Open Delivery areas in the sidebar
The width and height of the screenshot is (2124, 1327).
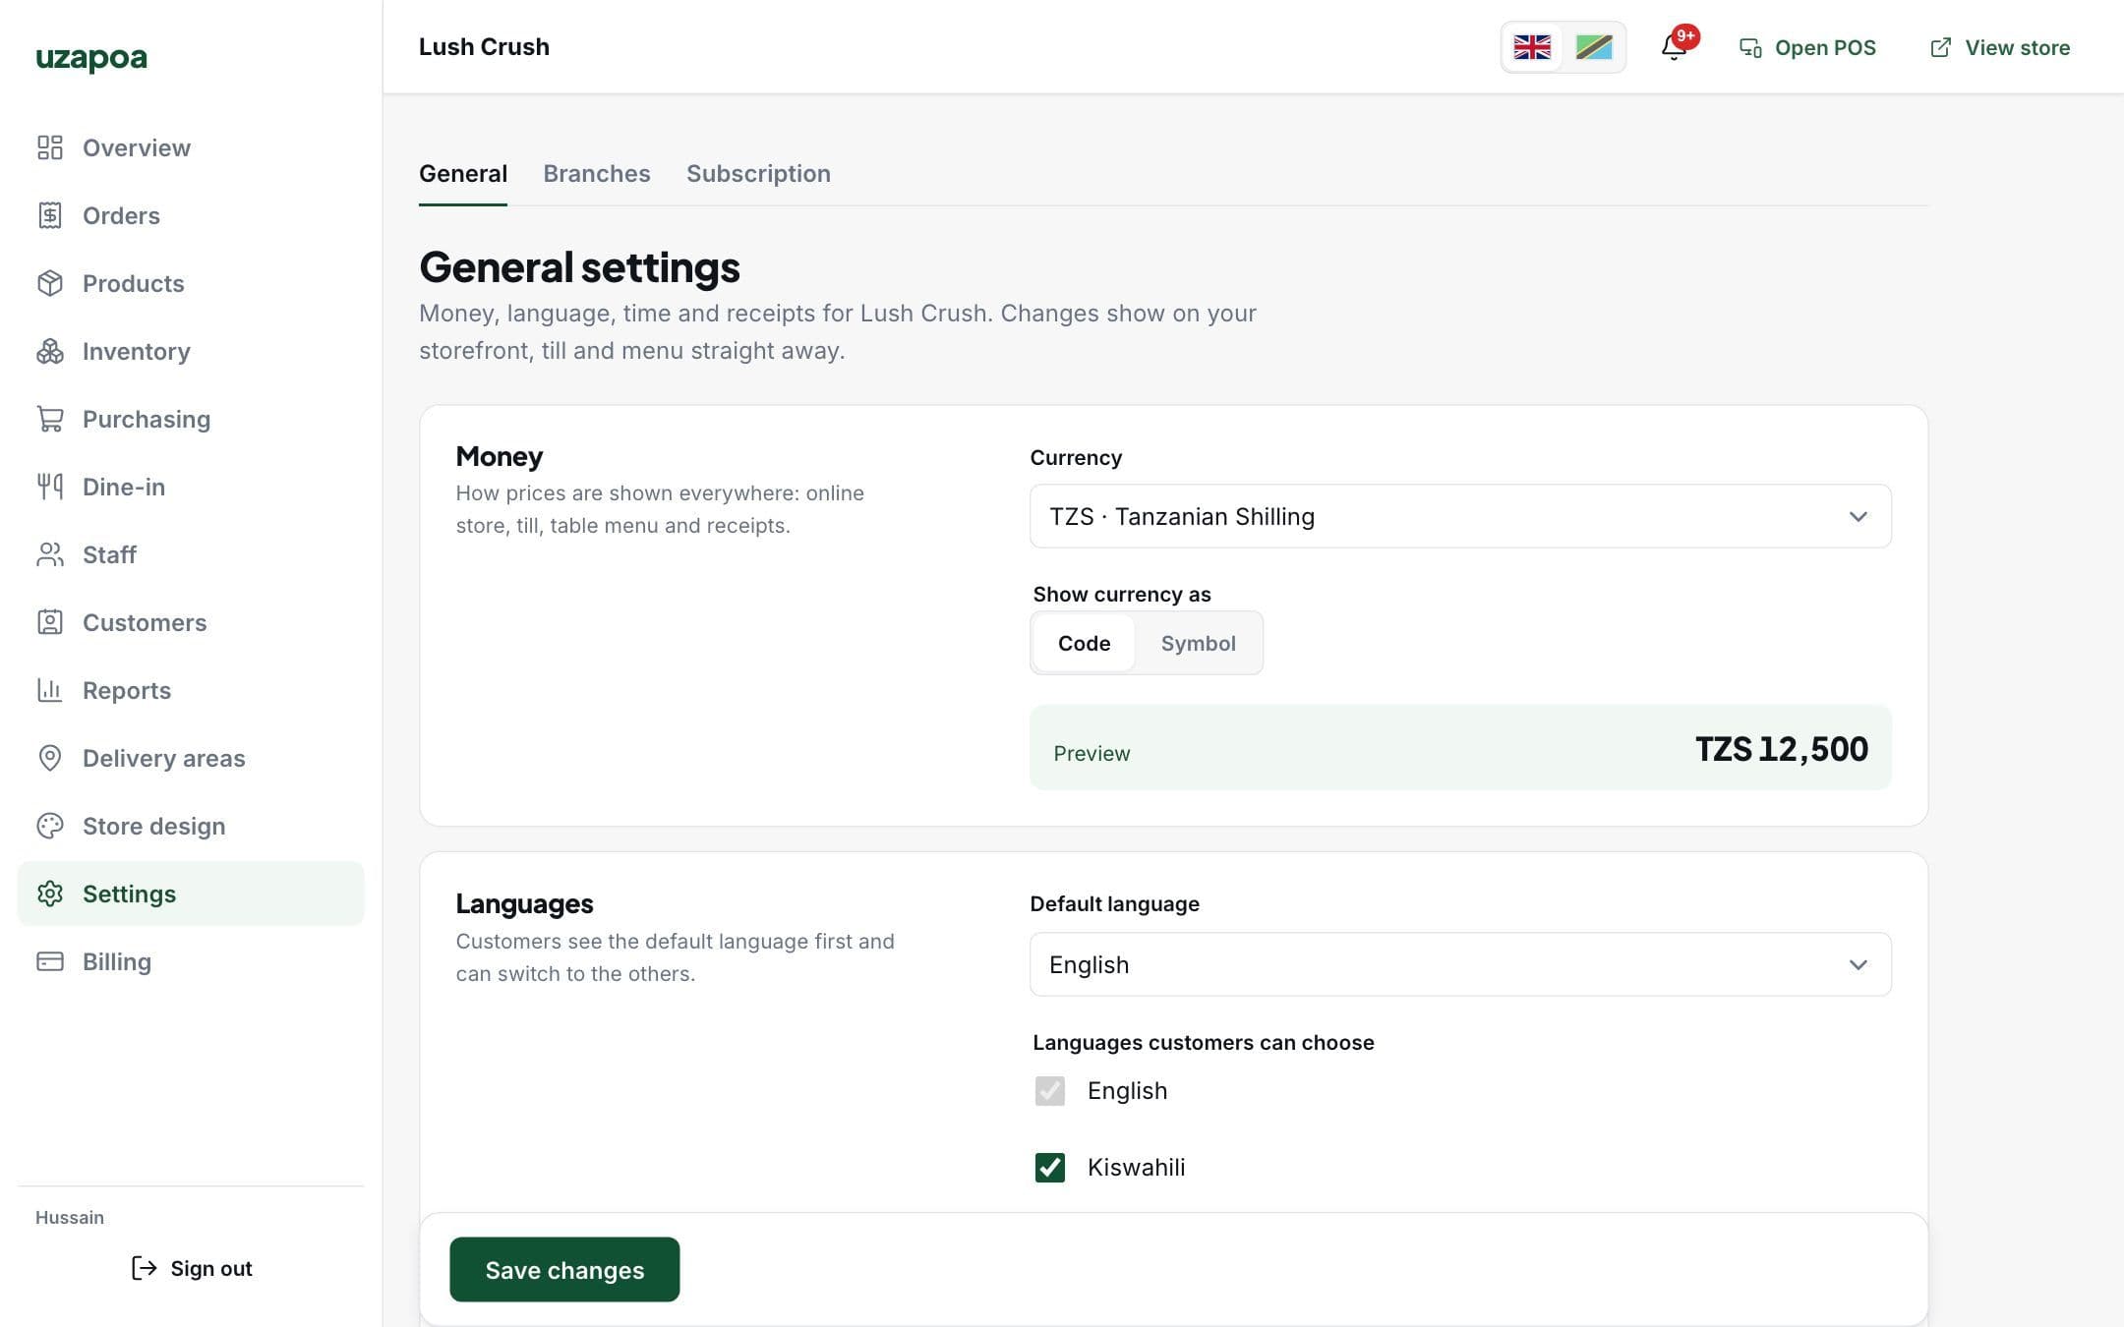(191, 758)
